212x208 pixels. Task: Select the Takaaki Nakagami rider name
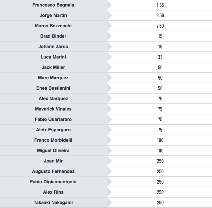[53, 202]
